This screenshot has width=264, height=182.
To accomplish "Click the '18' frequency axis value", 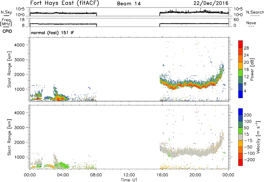I will pos(22,20).
